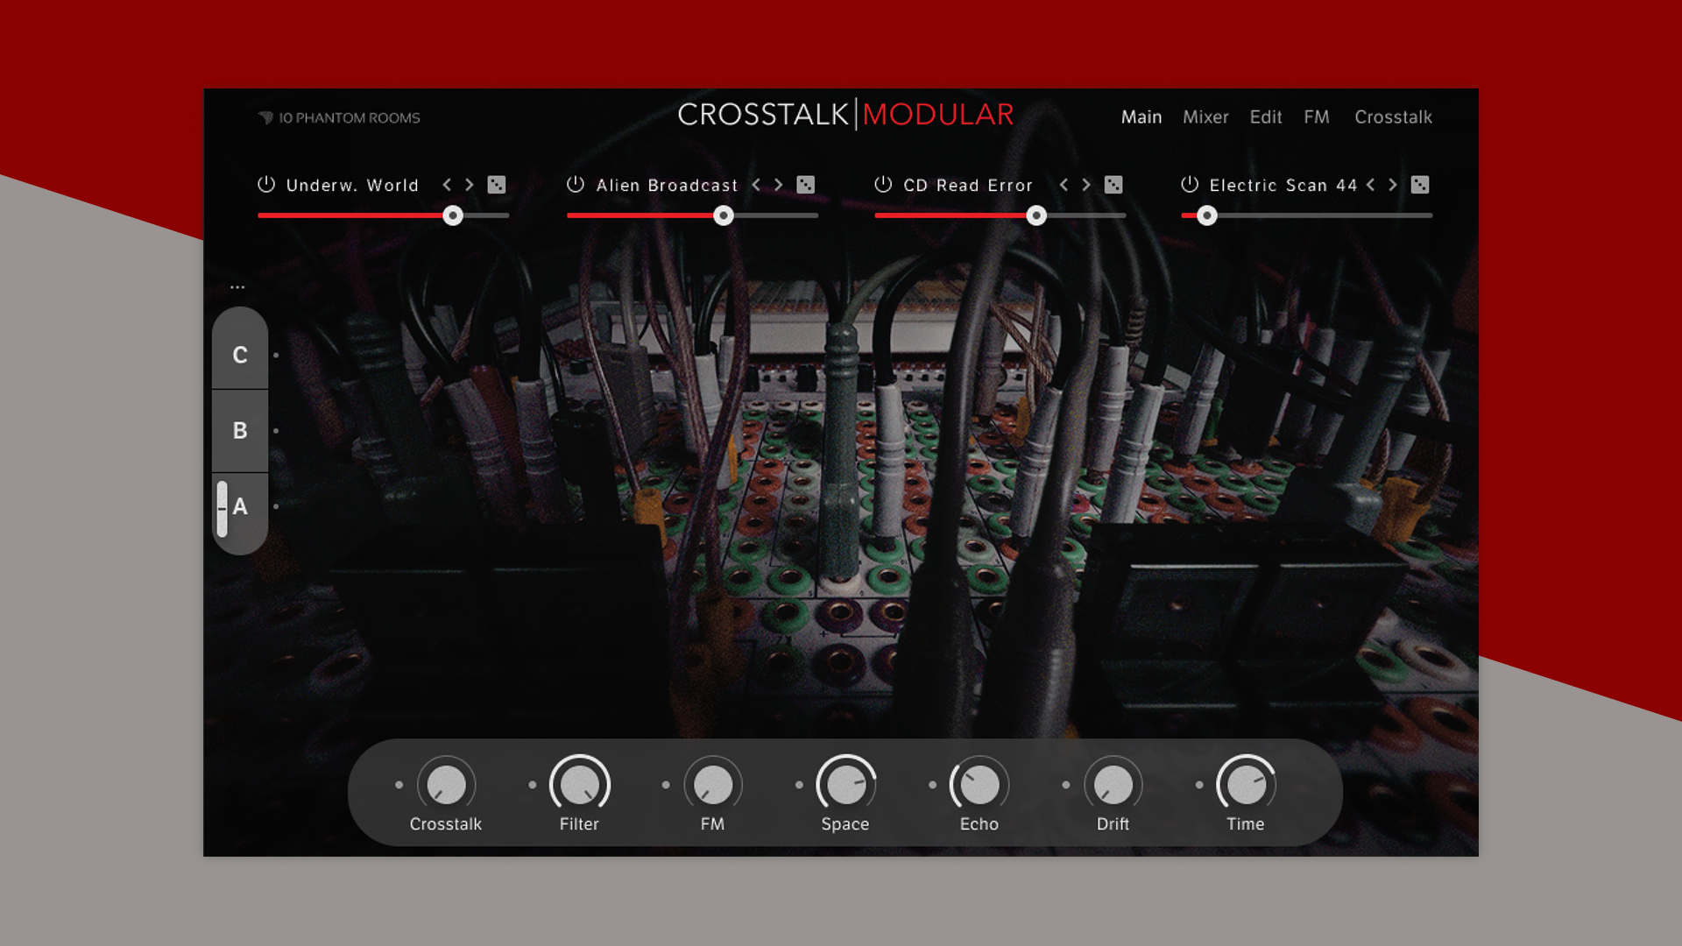
Task: Switch to the Mixer view
Action: [1205, 116]
